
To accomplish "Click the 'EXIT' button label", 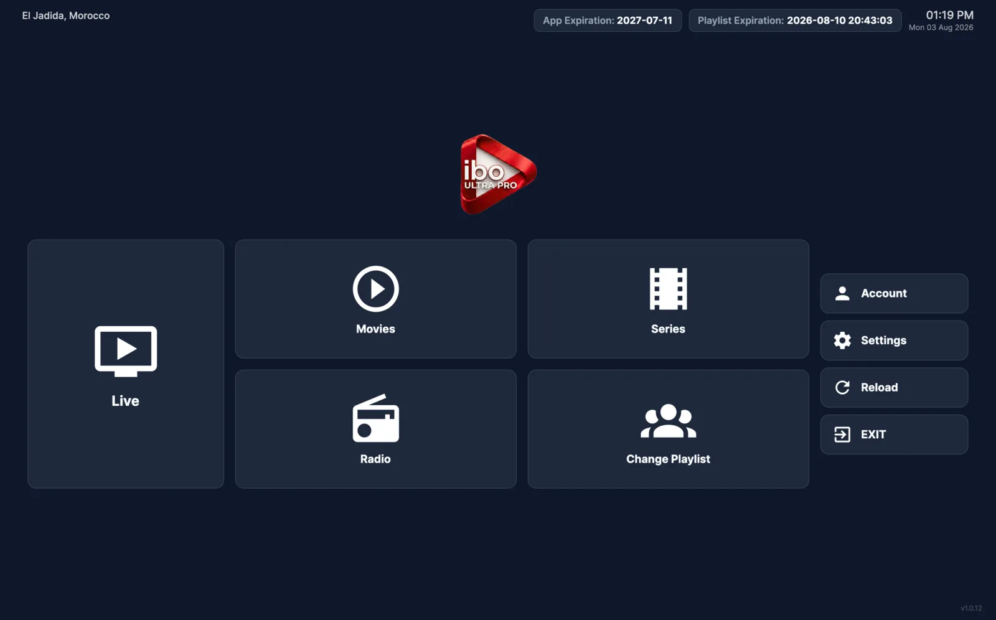I will [873, 434].
